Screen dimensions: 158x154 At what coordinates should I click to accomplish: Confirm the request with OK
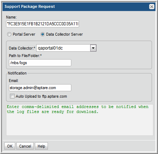click(x=10, y=146)
